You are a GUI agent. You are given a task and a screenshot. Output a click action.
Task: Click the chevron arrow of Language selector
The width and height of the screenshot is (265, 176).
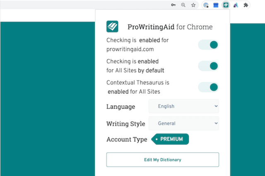[216, 106]
